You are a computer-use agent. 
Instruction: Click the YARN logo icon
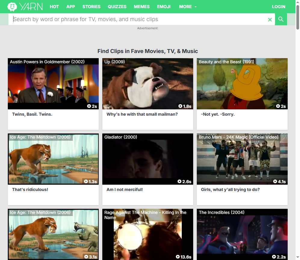[12, 7]
